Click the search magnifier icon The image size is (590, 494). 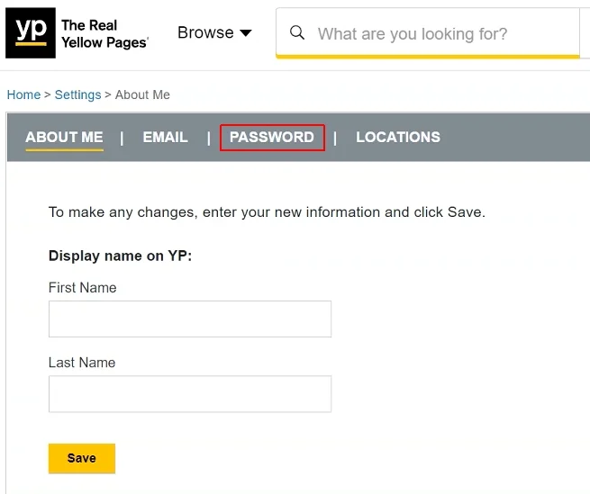point(296,33)
